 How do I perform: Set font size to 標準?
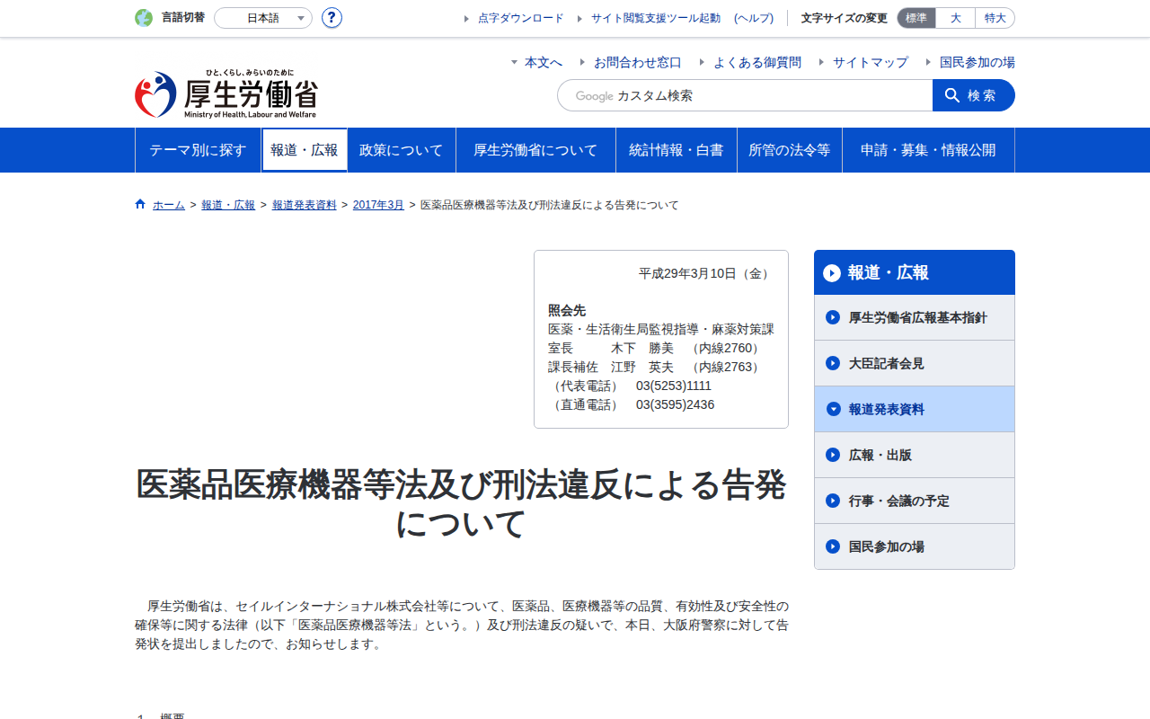click(x=916, y=18)
